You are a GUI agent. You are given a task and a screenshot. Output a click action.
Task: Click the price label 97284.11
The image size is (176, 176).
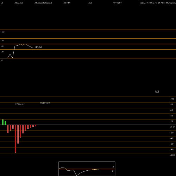pos(20,104)
